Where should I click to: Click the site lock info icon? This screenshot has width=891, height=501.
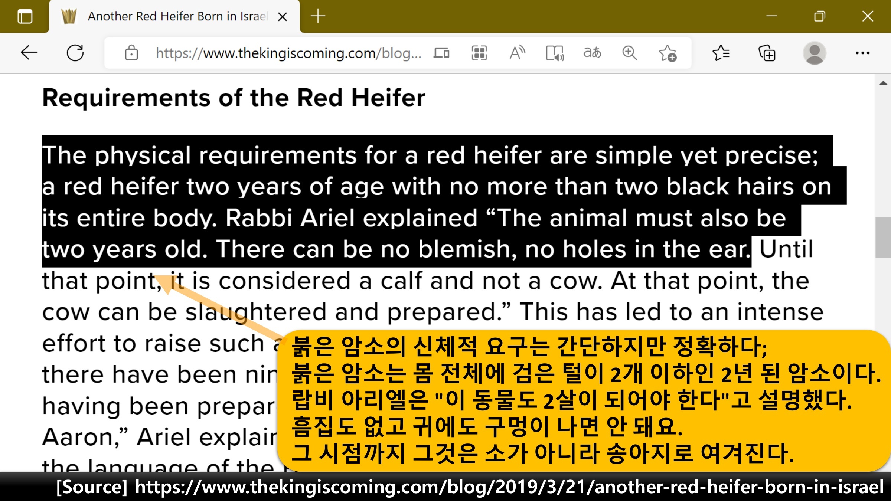(x=131, y=53)
